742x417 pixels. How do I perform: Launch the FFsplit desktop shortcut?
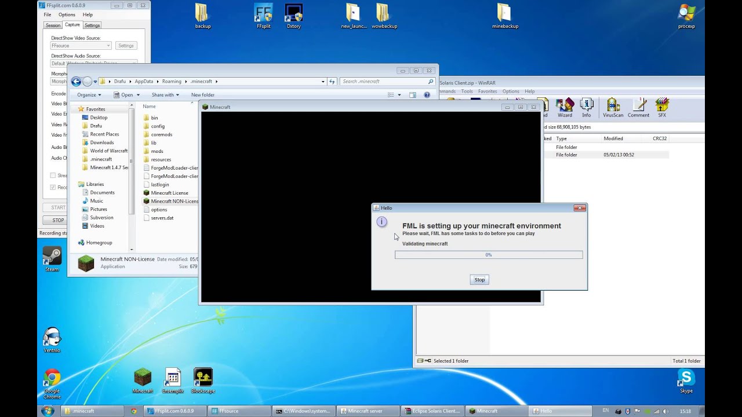pyautogui.click(x=264, y=16)
